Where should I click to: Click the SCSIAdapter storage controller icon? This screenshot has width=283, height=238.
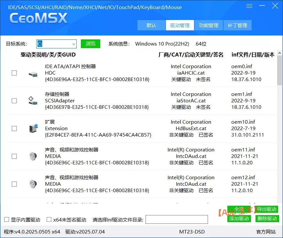32,101
